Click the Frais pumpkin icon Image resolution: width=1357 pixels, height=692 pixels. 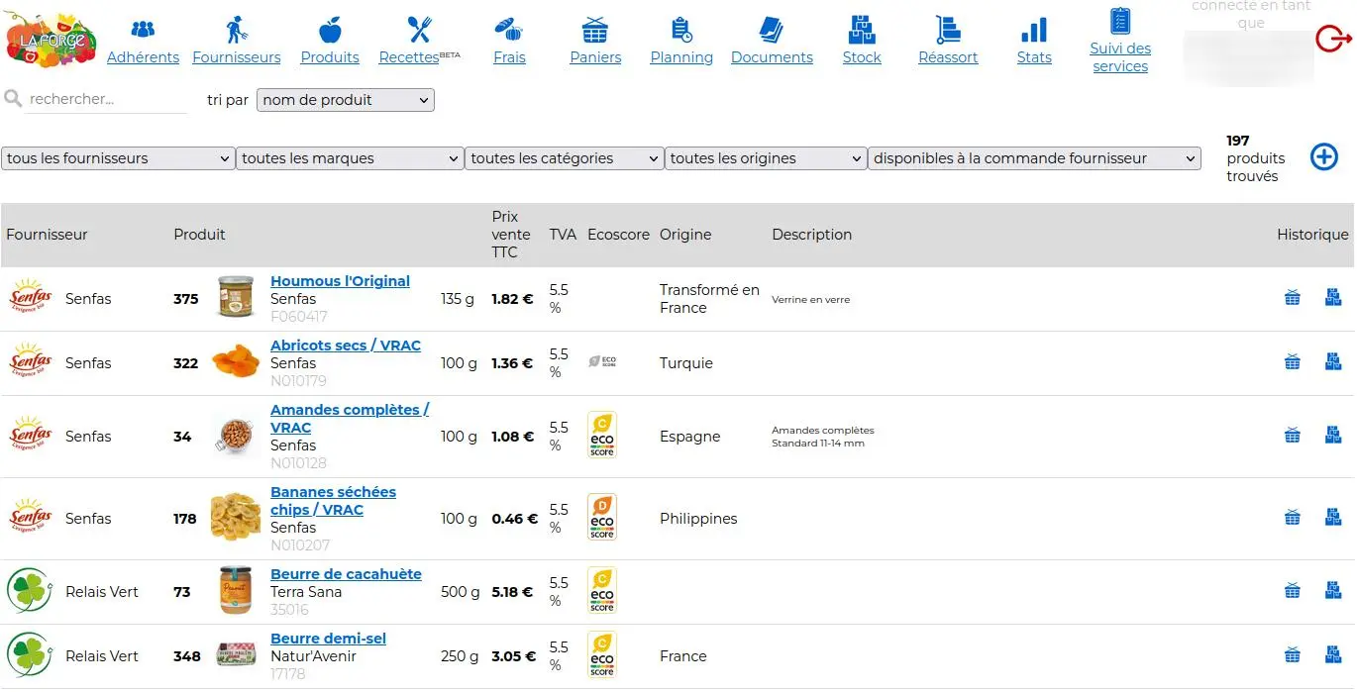[509, 30]
